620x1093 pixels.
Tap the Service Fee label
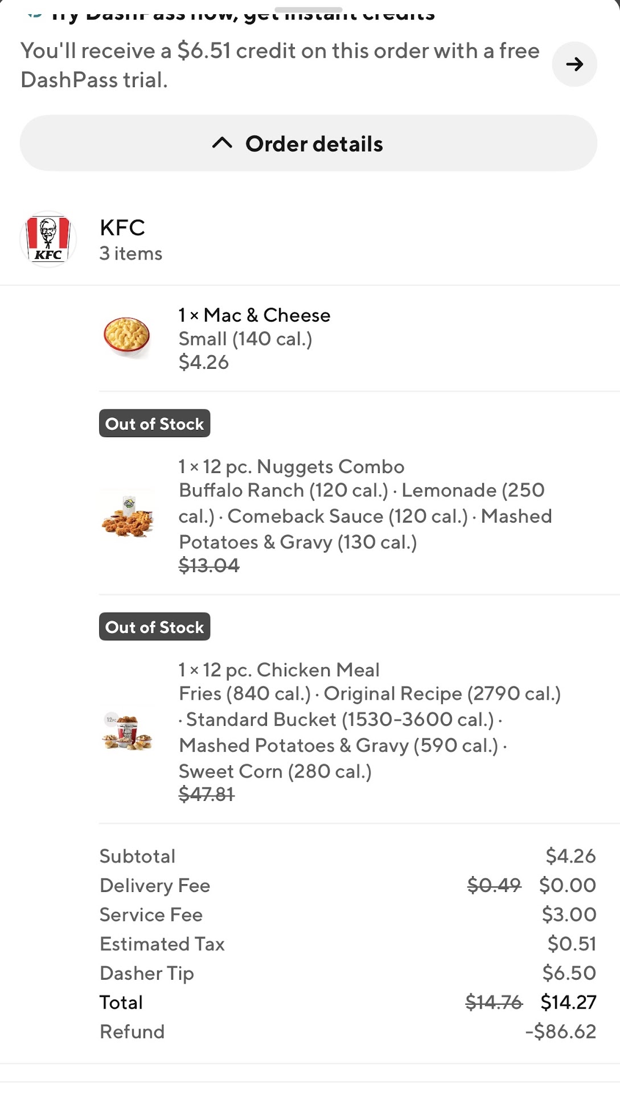click(151, 915)
